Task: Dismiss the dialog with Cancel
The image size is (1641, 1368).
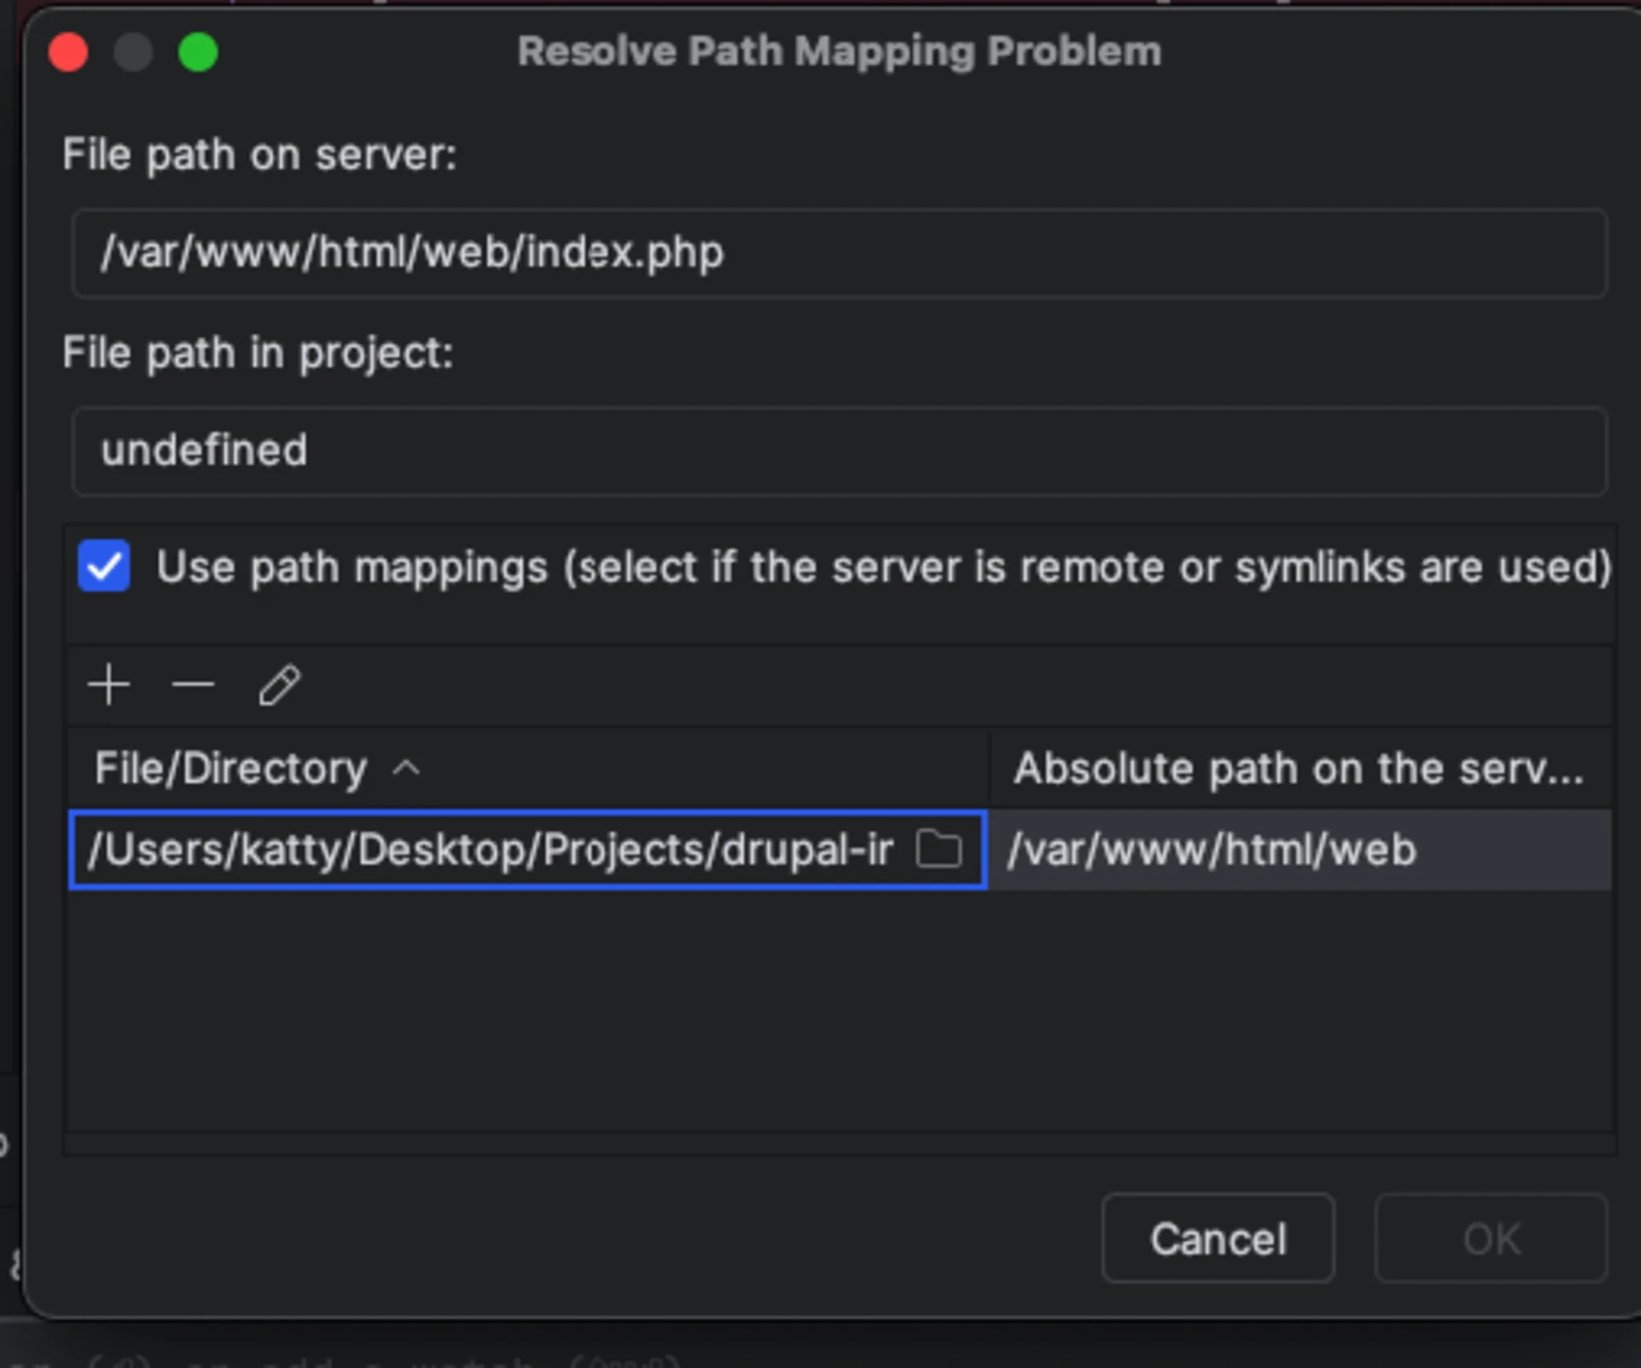Action: [1218, 1238]
